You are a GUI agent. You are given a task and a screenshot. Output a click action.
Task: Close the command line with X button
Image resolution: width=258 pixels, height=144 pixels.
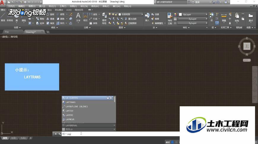[56, 134]
